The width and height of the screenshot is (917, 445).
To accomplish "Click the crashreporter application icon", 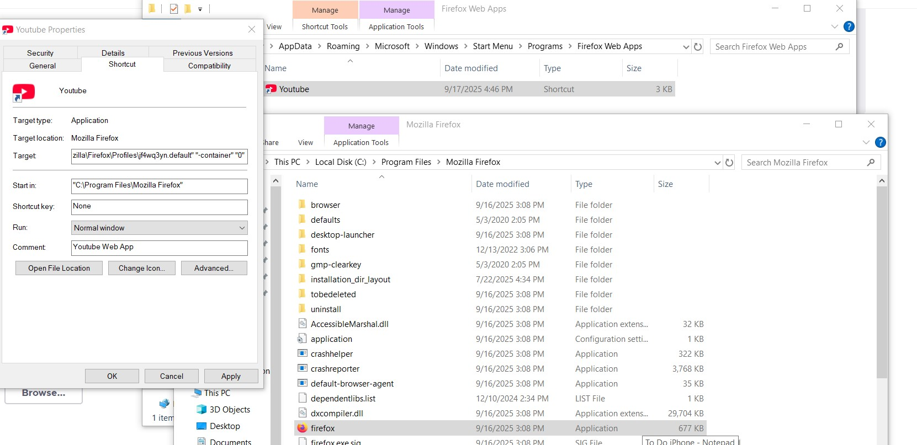I will click(302, 368).
